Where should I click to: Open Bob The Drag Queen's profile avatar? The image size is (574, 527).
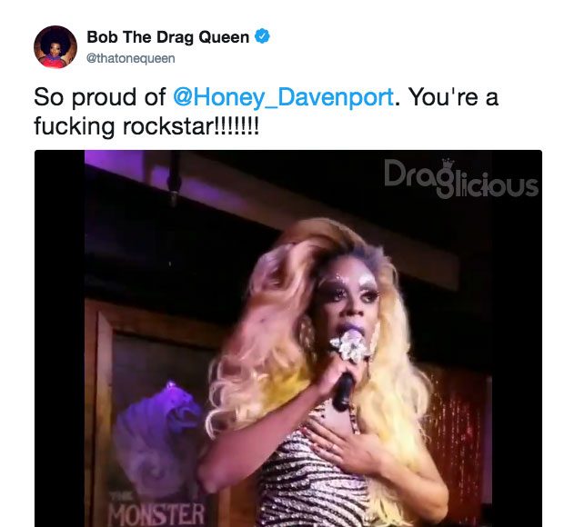pos(55,47)
